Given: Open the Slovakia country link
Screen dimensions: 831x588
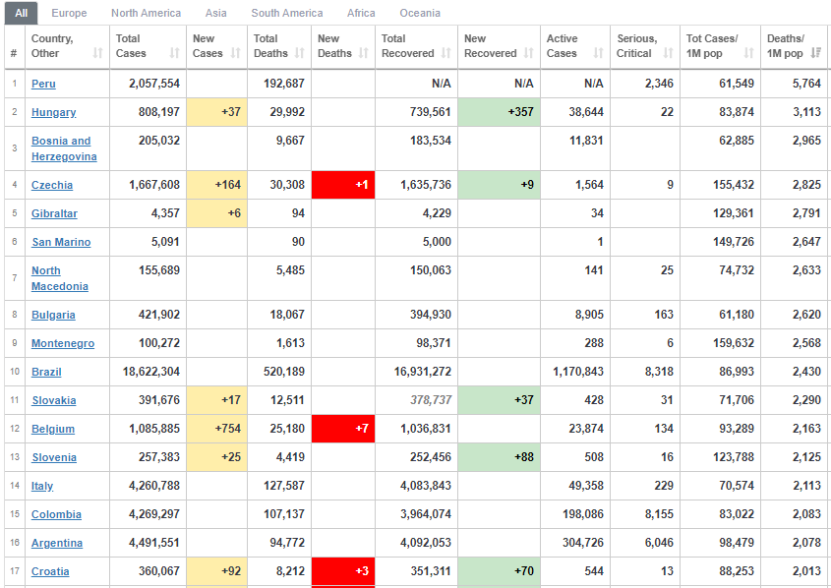Looking at the screenshot, I should [53, 400].
